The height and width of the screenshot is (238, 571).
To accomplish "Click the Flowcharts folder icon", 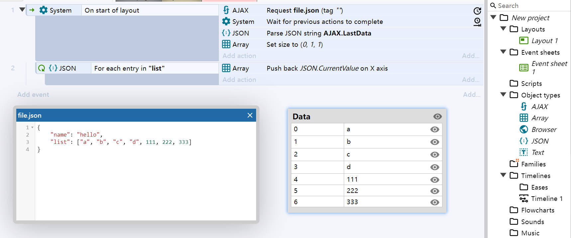I will 514,210.
